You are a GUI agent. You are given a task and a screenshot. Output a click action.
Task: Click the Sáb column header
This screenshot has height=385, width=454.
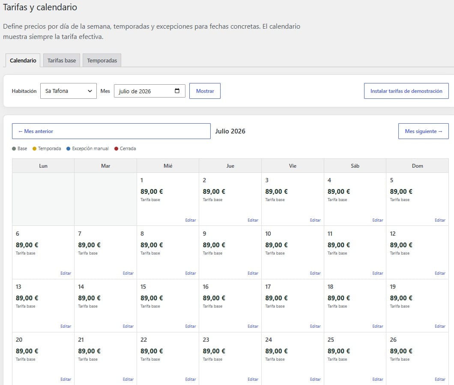[x=355, y=166]
